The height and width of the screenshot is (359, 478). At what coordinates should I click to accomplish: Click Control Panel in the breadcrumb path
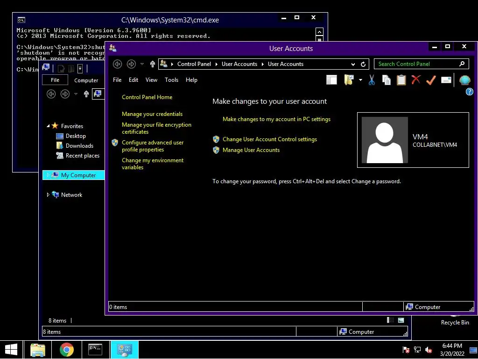click(x=194, y=64)
